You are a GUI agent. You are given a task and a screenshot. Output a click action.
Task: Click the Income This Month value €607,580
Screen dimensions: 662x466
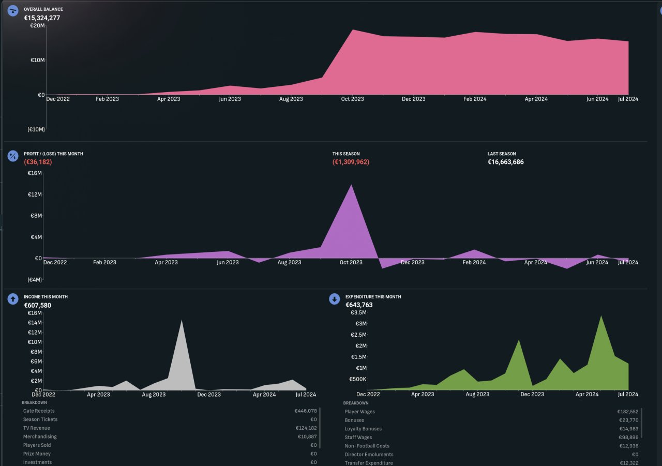(37, 305)
